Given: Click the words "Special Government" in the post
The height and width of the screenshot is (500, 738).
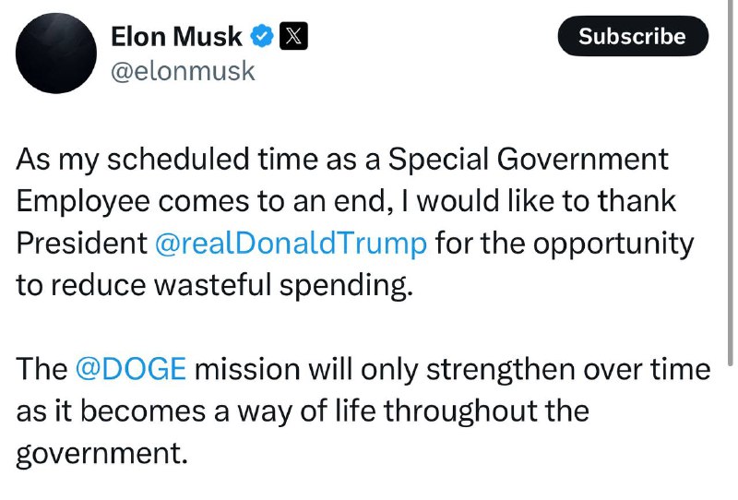Looking at the screenshot, I should tap(528, 160).
